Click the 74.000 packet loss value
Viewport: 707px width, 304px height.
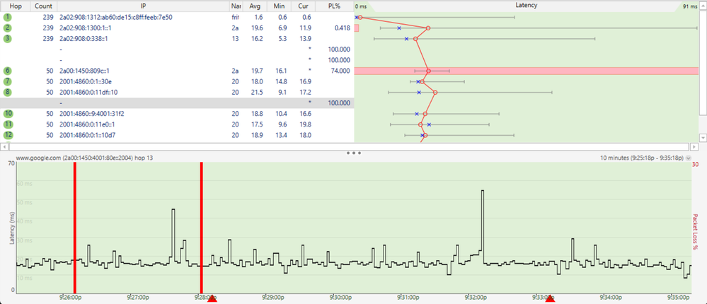[x=340, y=71]
